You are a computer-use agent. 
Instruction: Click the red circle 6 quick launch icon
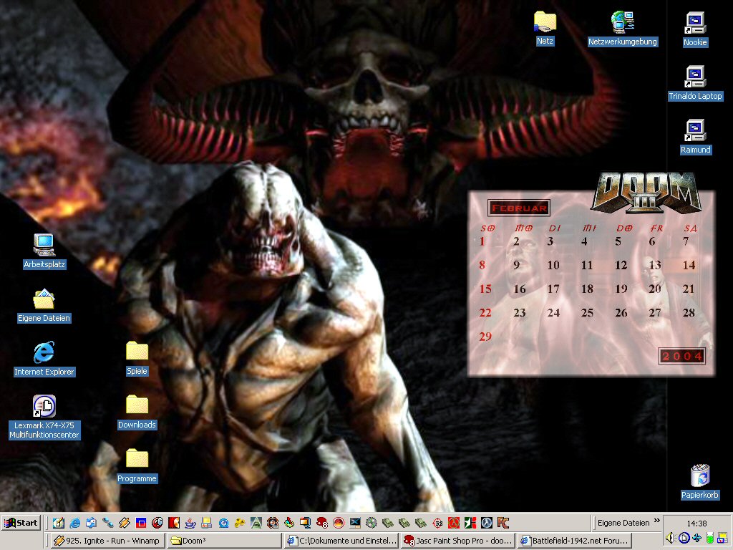157,523
